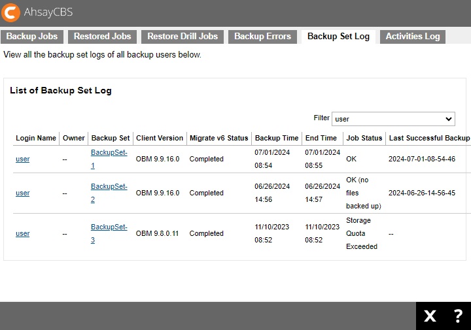The width and height of the screenshot is (471, 330).
Task: Click the 07/01/2024 08:54 backup time cell
Action: tap(272, 159)
